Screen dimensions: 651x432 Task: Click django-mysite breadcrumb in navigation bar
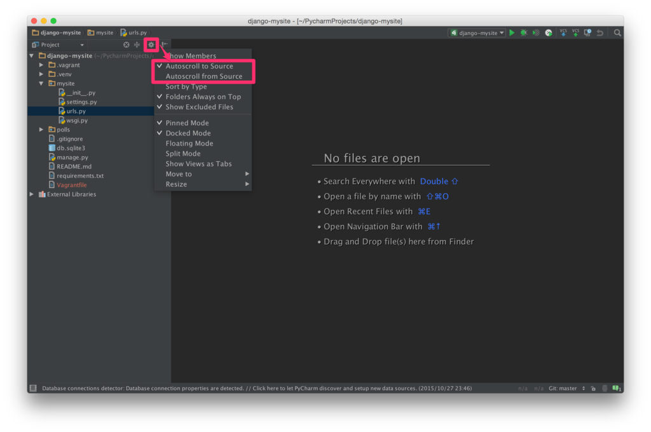click(57, 32)
